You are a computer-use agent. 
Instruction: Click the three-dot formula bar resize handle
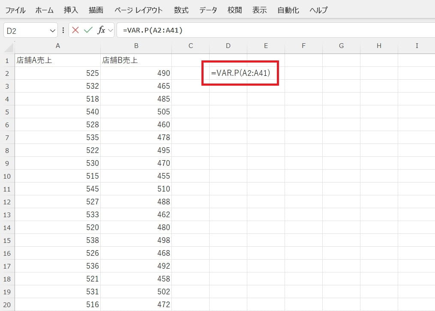click(63, 30)
